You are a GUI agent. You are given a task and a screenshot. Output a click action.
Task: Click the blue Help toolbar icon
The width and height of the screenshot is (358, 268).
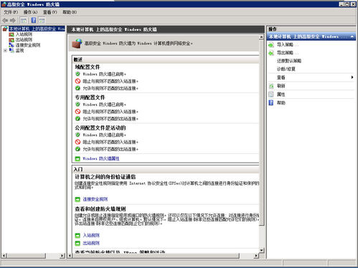34,20
